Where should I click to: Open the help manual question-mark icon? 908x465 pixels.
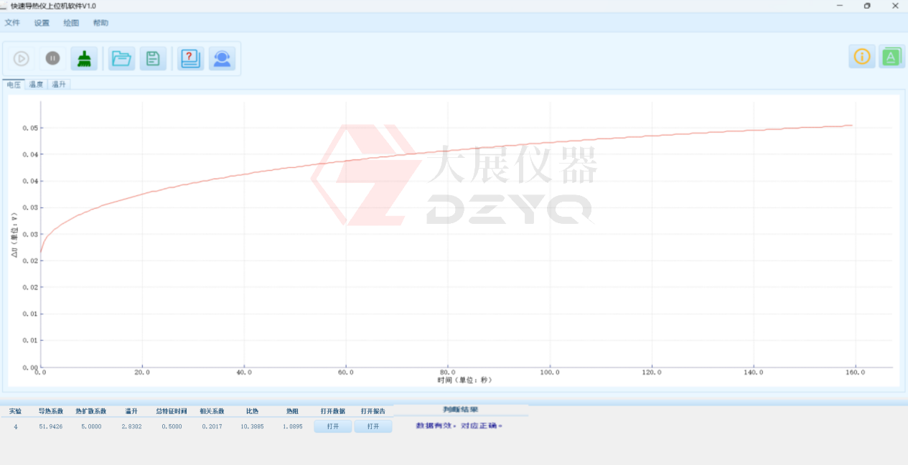coord(190,59)
